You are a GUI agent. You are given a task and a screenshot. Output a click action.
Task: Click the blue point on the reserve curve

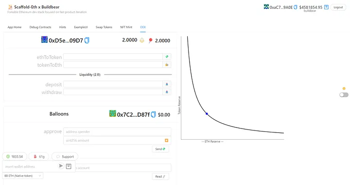point(207,114)
